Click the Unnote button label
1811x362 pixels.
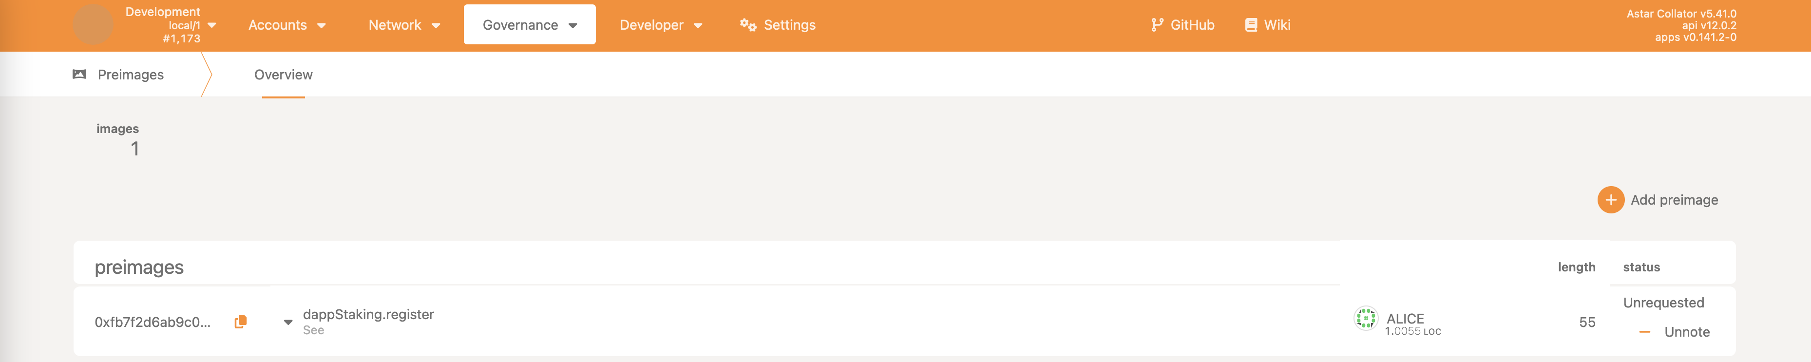1687,332
